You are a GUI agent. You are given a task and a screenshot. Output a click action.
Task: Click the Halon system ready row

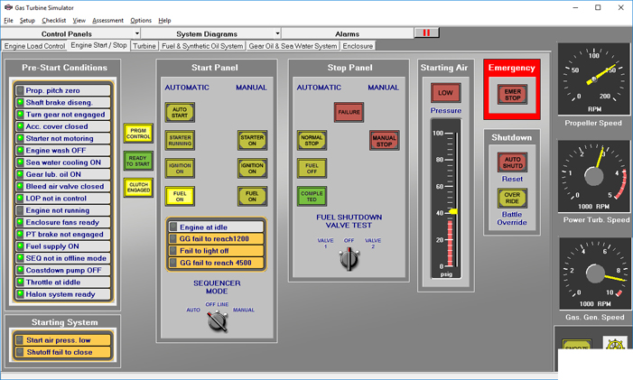62,294
